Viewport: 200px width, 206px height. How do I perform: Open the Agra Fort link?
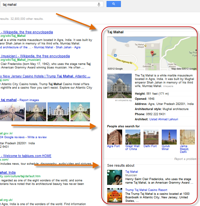tap(113, 146)
